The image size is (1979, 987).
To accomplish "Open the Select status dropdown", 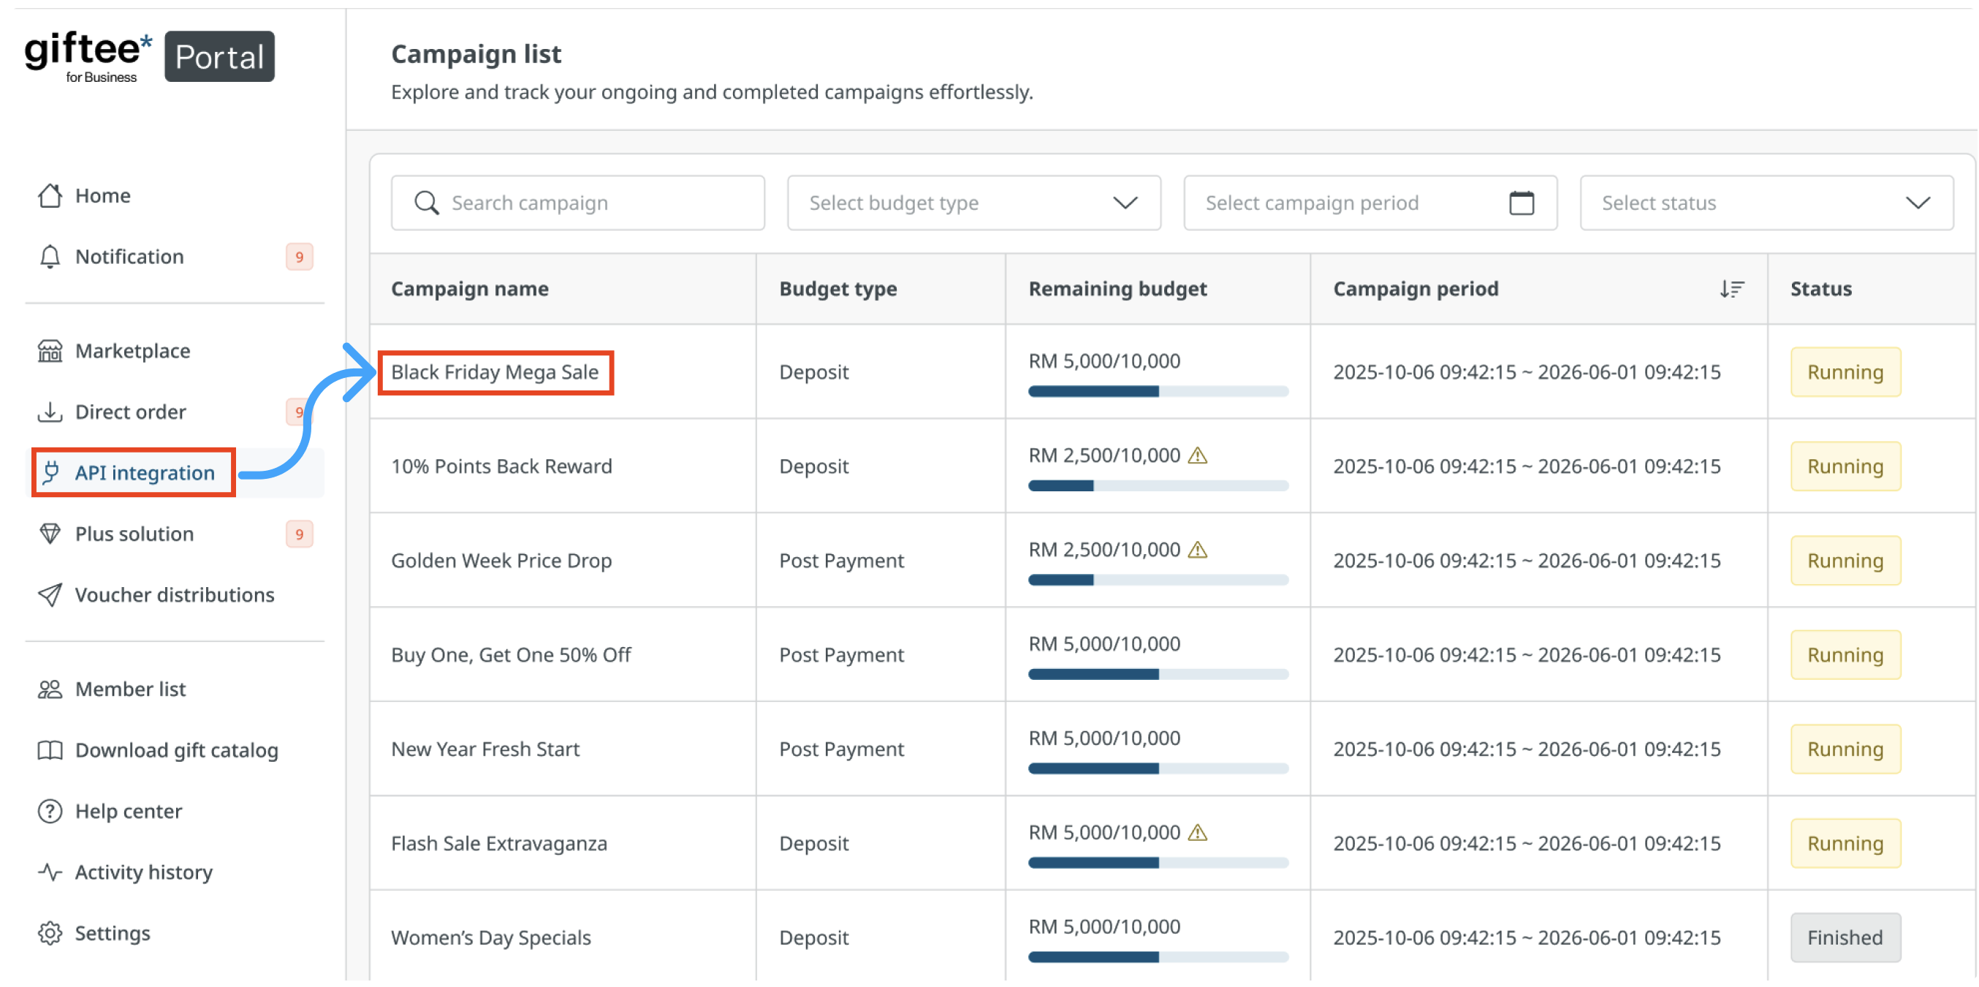I will tap(1766, 203).
